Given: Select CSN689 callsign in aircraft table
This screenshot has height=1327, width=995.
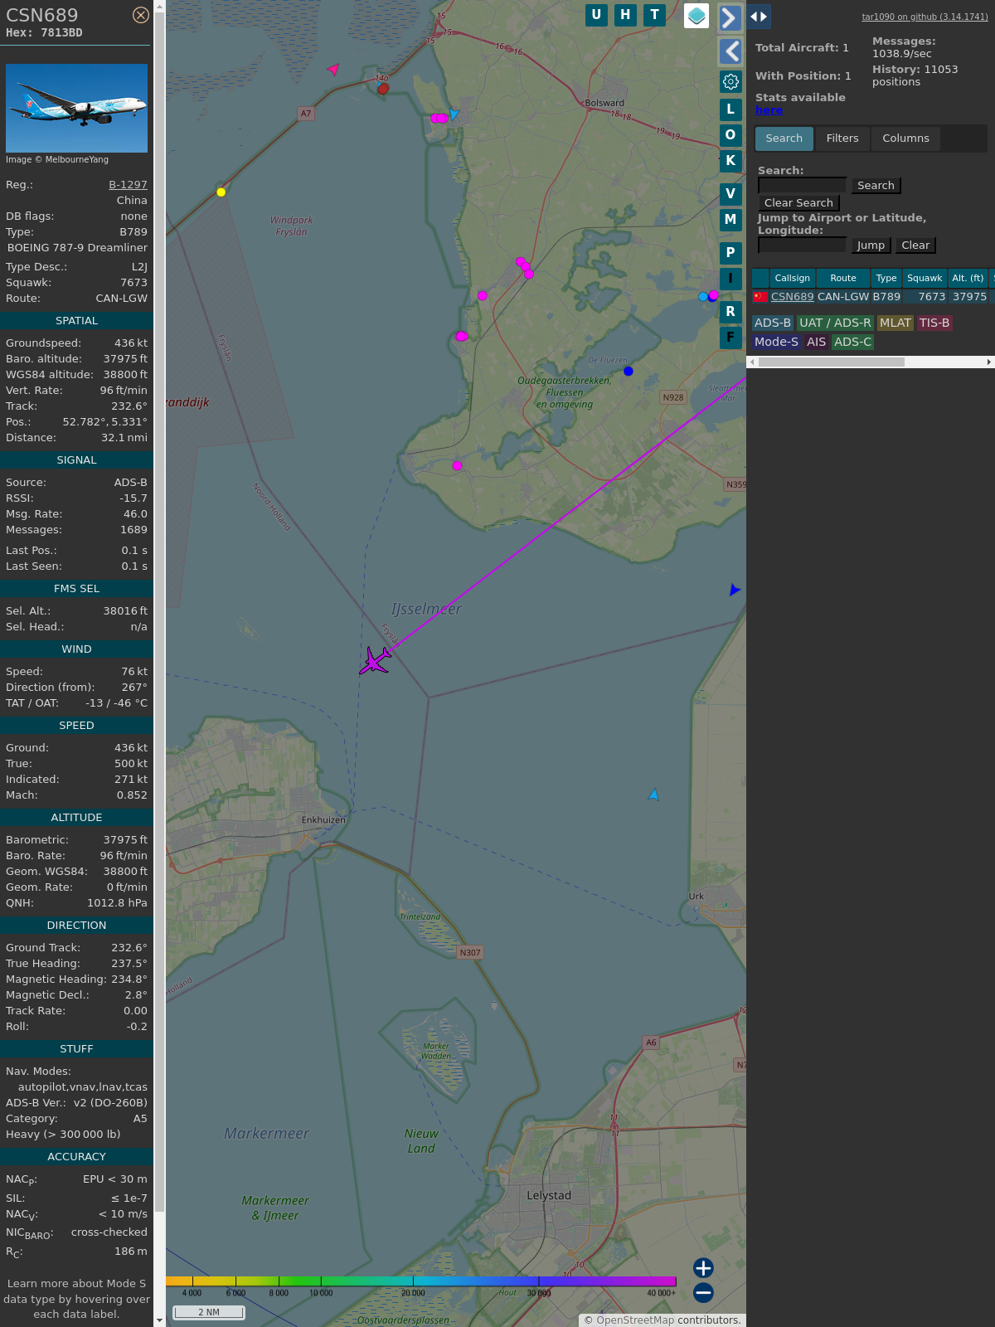Looking at the screenshot, I should (792, 296).
